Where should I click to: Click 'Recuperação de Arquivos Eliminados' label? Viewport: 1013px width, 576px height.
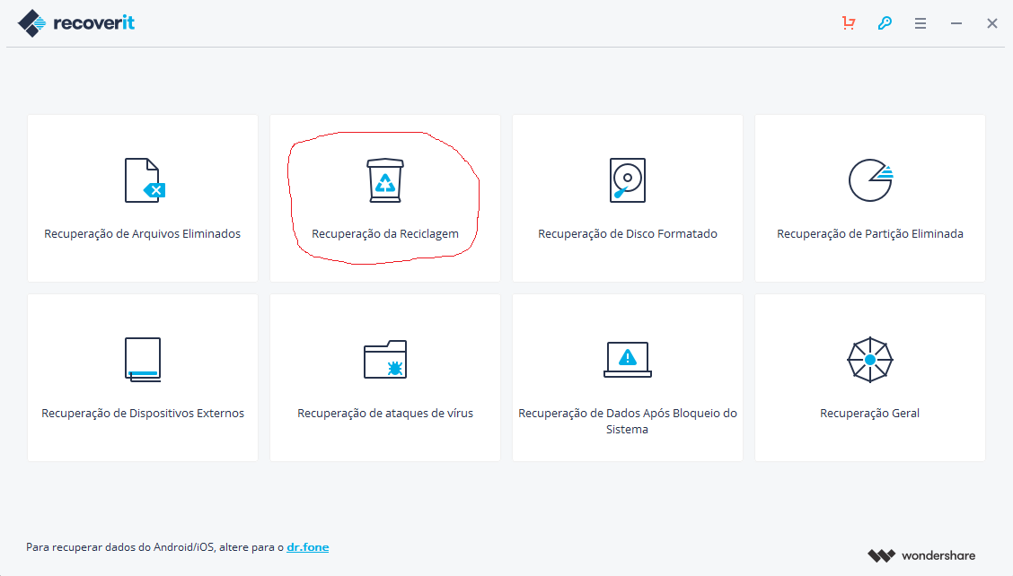pos(143,234)
